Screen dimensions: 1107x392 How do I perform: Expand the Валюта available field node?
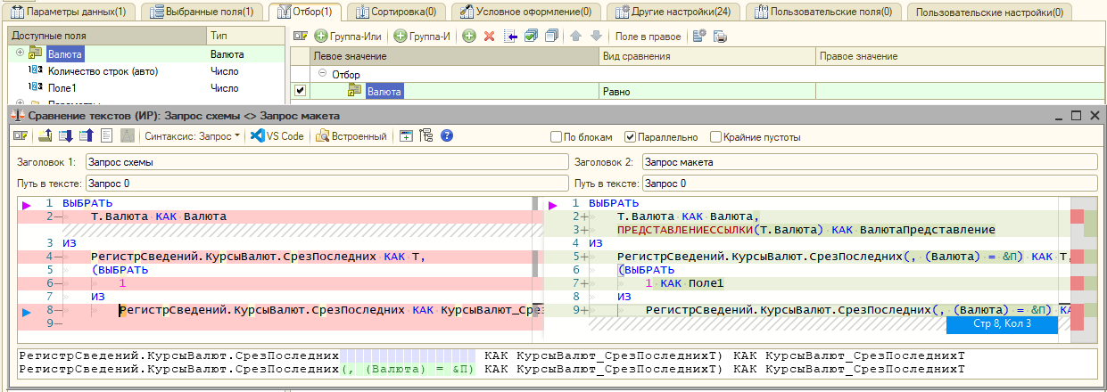pos(20,53)
